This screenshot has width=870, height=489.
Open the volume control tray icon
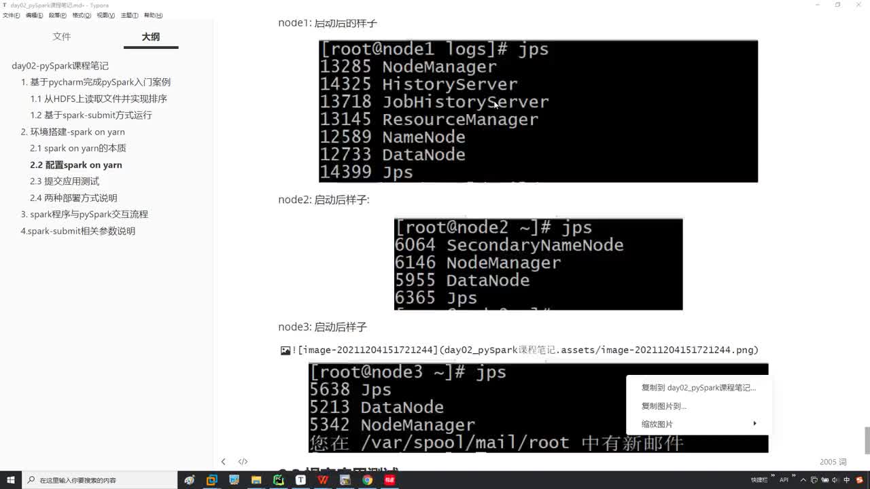[x=834, y=479]
